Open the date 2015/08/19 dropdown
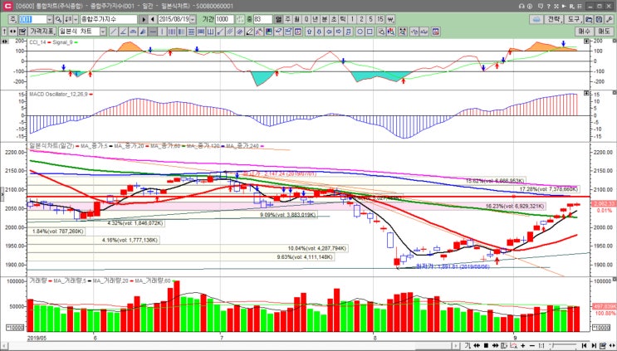The height and width of the screenshot is (351, 617). click(193, 19)
